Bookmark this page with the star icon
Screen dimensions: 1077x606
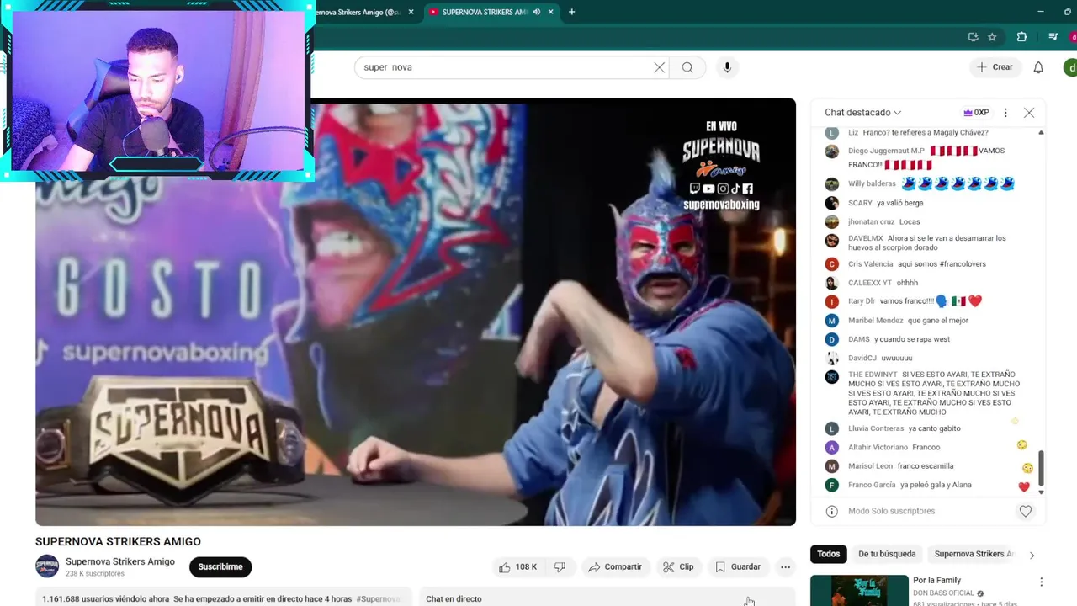992,37
